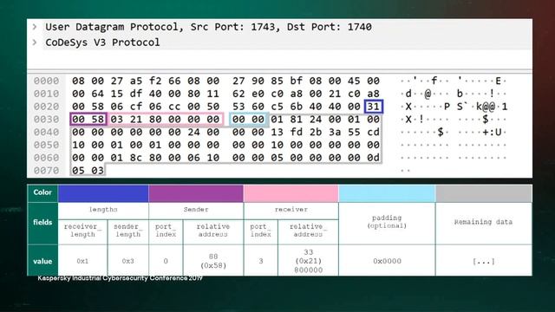555x312 pixels.
Task: Click the light blue color swatch
Action: [x=387, y=193]
